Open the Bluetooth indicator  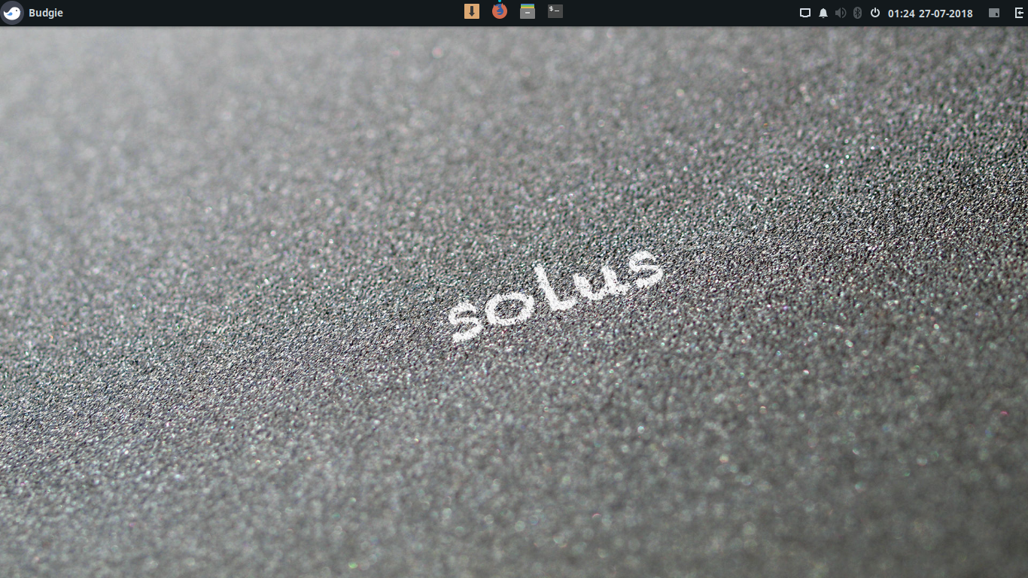(x=857, y=13)
